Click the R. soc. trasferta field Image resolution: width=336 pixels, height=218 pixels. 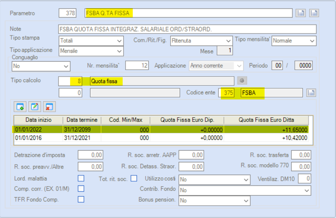coord(301,155)
